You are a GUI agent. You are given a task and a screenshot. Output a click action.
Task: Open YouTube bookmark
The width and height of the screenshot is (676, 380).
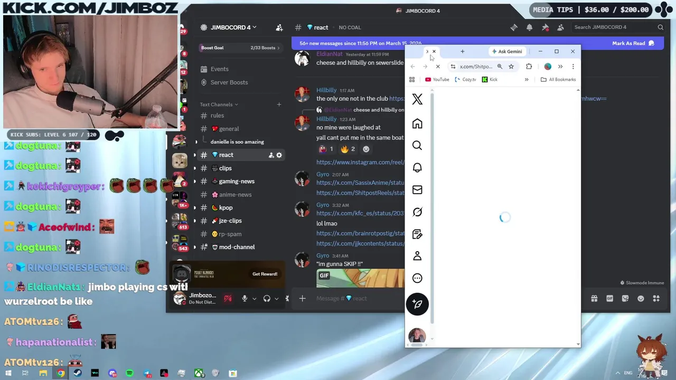point(437,80)
